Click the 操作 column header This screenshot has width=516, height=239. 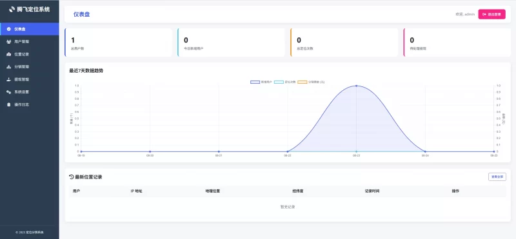(455, 191)
